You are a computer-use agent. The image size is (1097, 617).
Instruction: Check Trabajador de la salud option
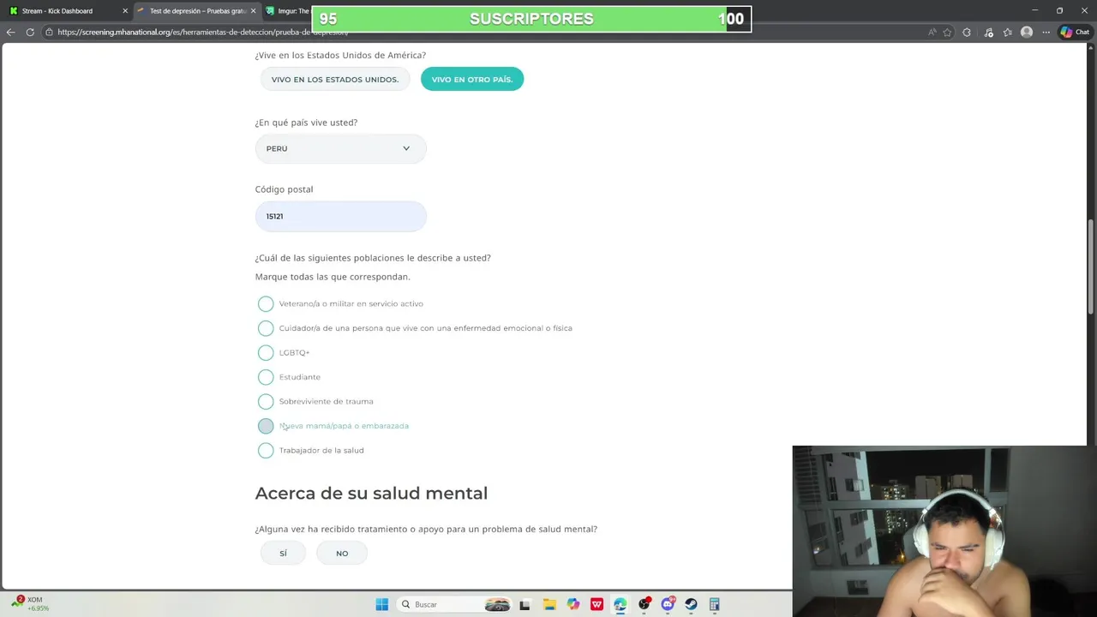266,450
